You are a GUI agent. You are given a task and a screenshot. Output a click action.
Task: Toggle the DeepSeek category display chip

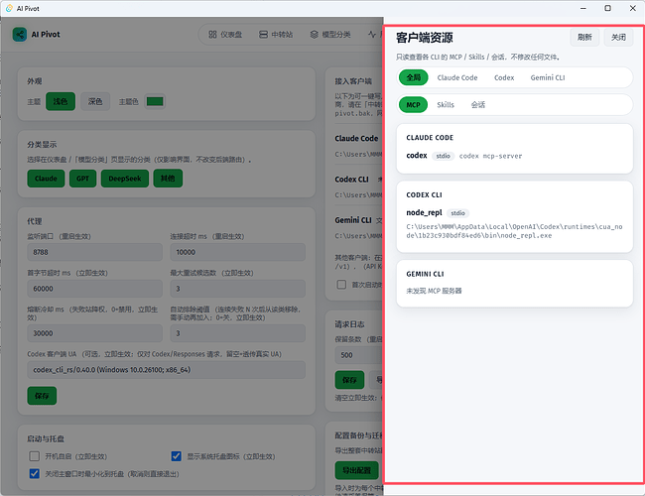(x=125, y=179)
